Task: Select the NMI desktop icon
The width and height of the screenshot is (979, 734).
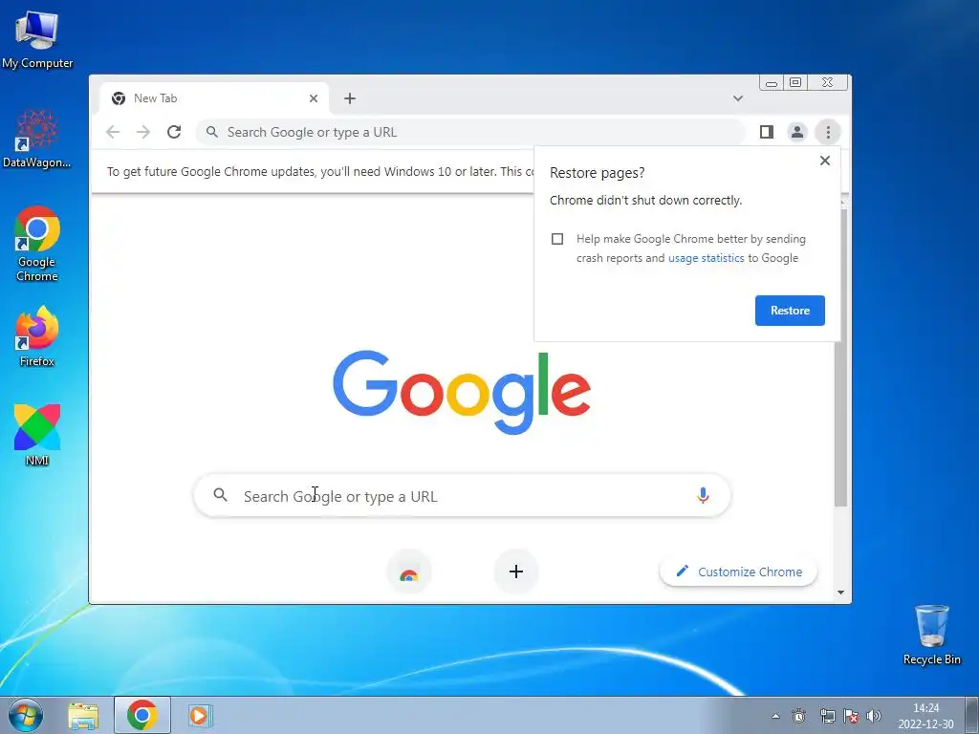Action: point(37,435)
